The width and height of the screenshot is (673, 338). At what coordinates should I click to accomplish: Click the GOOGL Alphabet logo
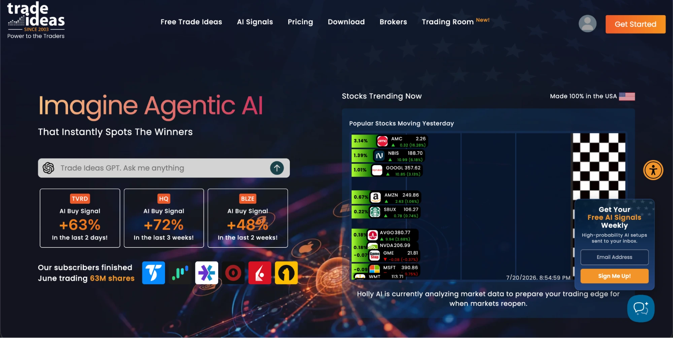point(377,170)
